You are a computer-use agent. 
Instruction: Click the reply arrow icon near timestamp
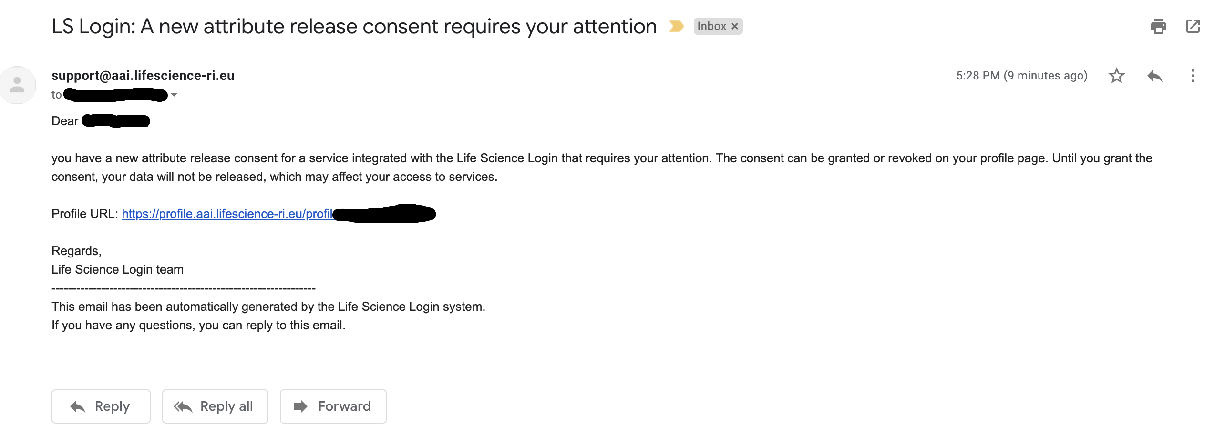[1154, 76]
